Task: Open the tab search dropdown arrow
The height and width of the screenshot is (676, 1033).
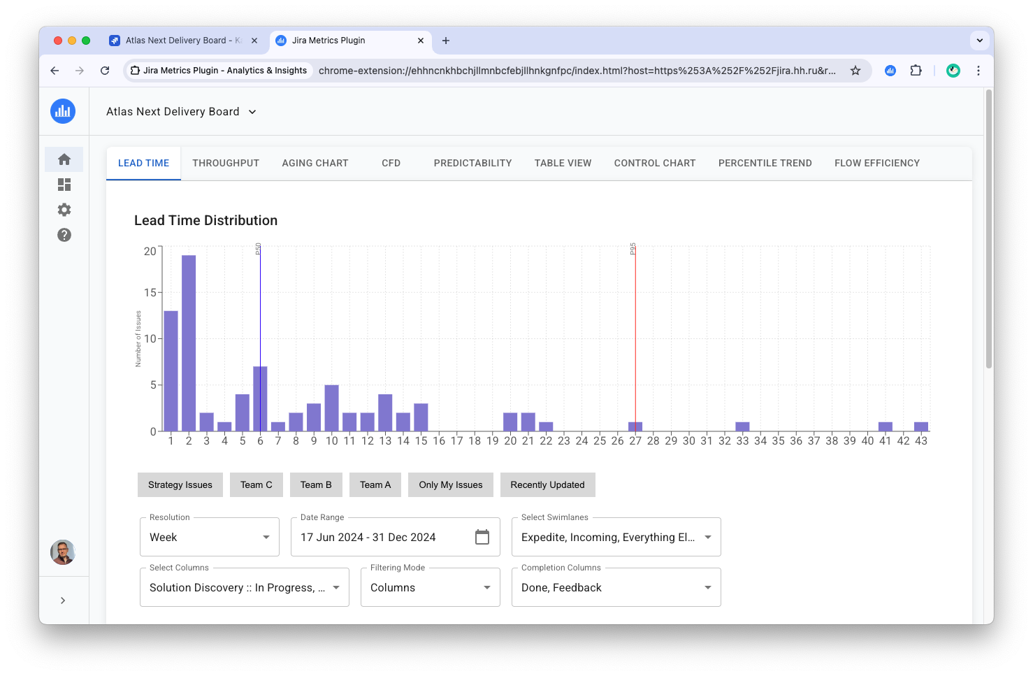Action: 980,41
